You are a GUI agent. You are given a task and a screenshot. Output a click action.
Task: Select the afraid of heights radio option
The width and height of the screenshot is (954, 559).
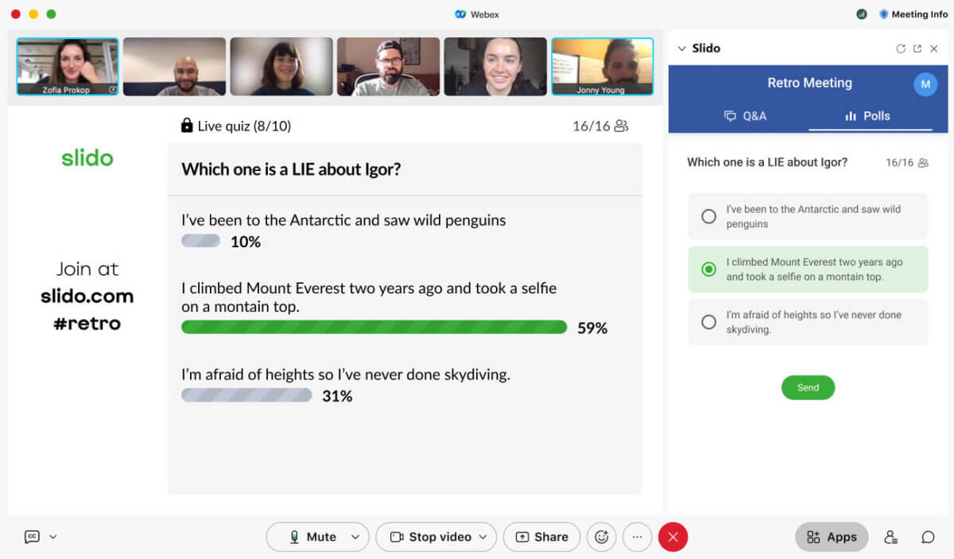[x=708, y=322]
